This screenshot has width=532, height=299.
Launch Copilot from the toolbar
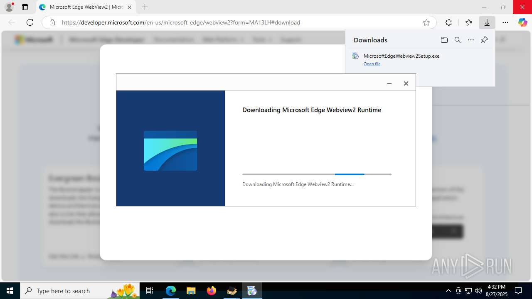522,22
